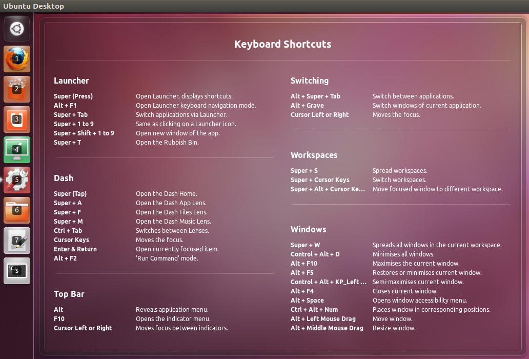Open the Home Folder file manager icon
The image size is (529, 359).
[x=17, y=210]
